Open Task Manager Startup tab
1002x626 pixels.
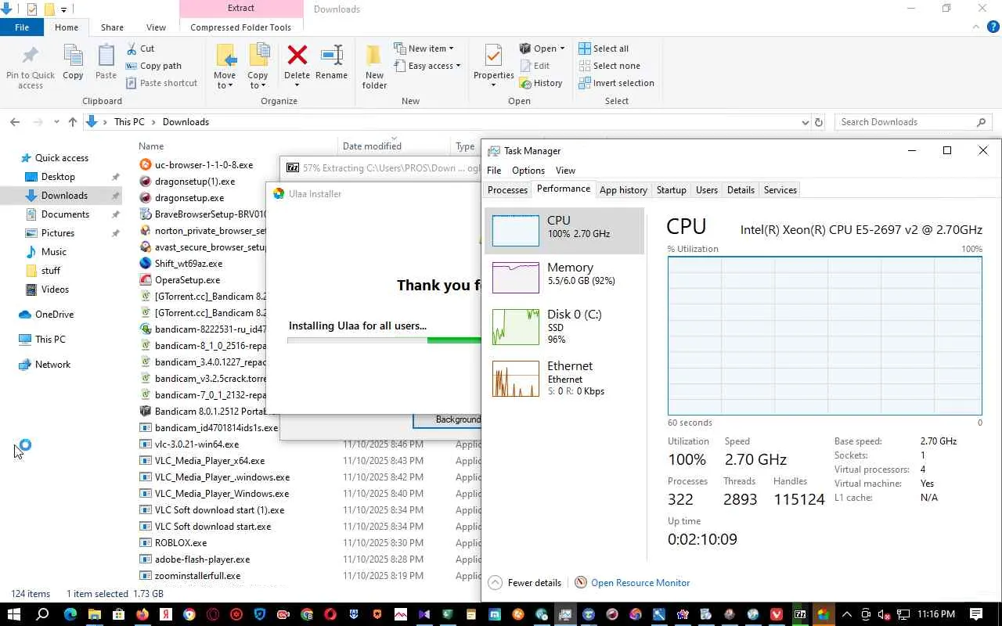pyautogui.click(x=671, y=190)
